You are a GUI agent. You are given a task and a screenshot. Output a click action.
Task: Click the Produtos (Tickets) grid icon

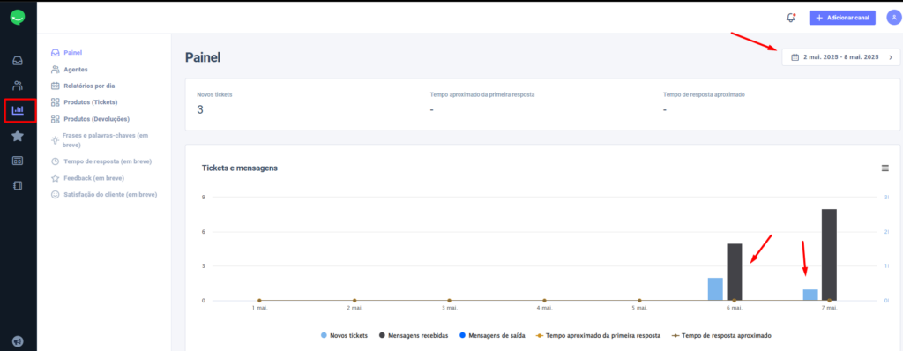click(x=56, y=102)
